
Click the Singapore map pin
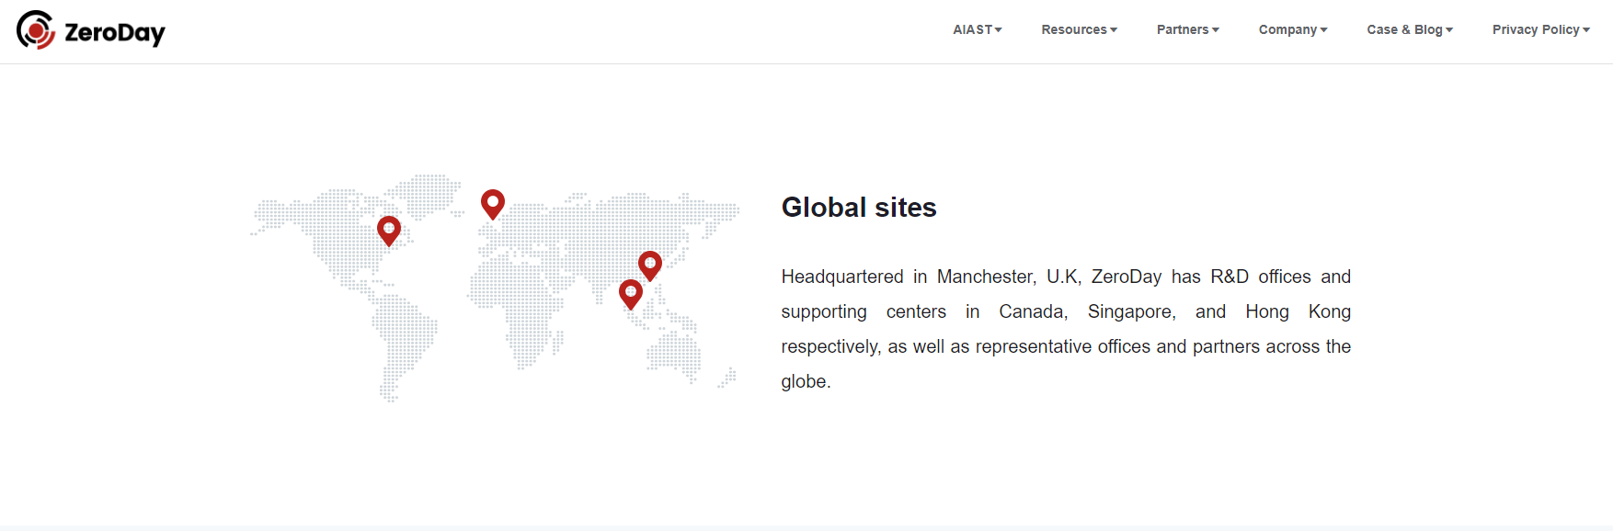pyautogui.click(x=631, y=294)
